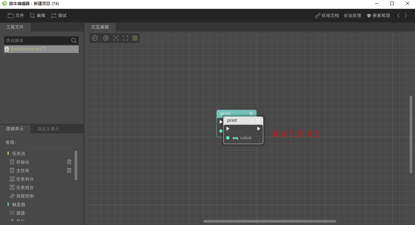Open the 调试 menu
The height and width of the screenshot is (225, 415).
coord(59,16)
